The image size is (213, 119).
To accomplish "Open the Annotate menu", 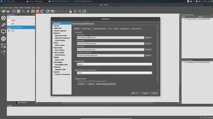I will tap(27, 8).
